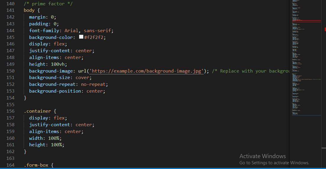
Task: Click closing brace on line 154
Action: pos(25,98)
